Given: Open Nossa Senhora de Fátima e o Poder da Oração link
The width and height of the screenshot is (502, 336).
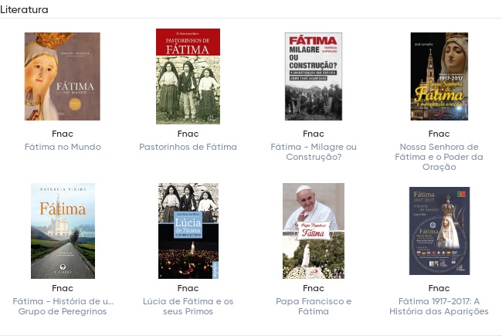Looking at the screenshot, I should tap(439, 157).
